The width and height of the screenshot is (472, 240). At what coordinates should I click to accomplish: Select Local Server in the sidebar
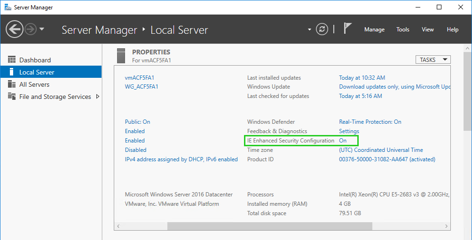[x=37, y=72]
